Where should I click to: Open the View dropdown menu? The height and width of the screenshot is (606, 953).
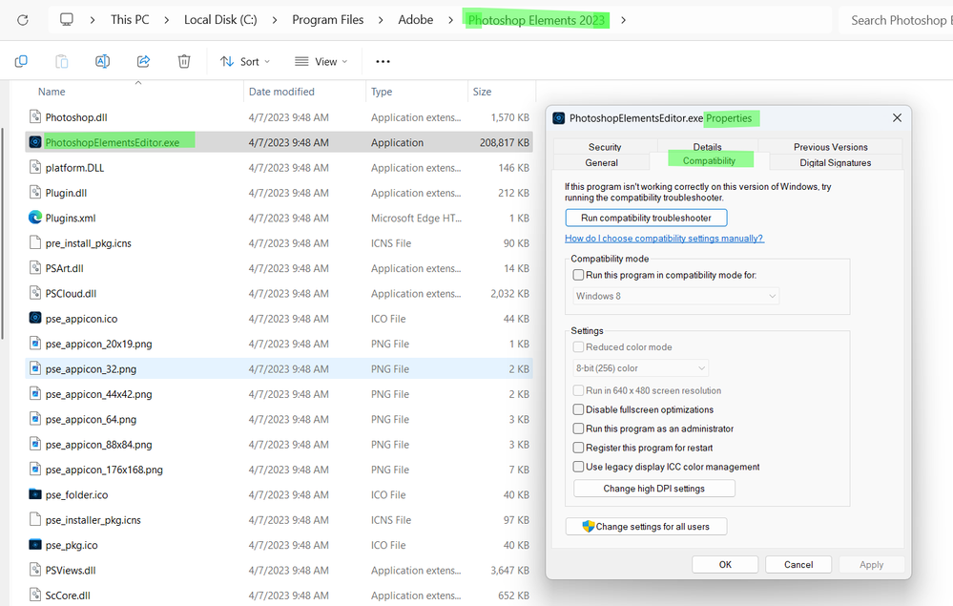pyautogui.click(x=321, y=61)
